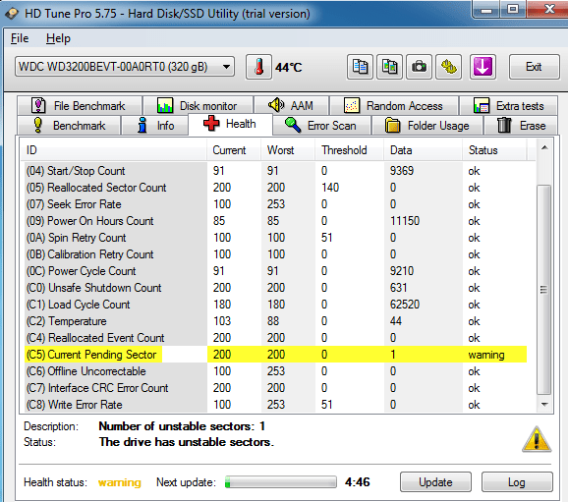Screen dimensions: 568x502
Task: Select the (C7) Interface CRC Error Count row
Action: pyautogui.click(x=276, y=387)
